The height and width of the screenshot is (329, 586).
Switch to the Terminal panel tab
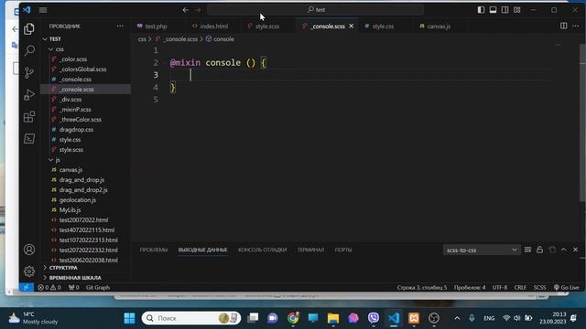pos(310,249)
